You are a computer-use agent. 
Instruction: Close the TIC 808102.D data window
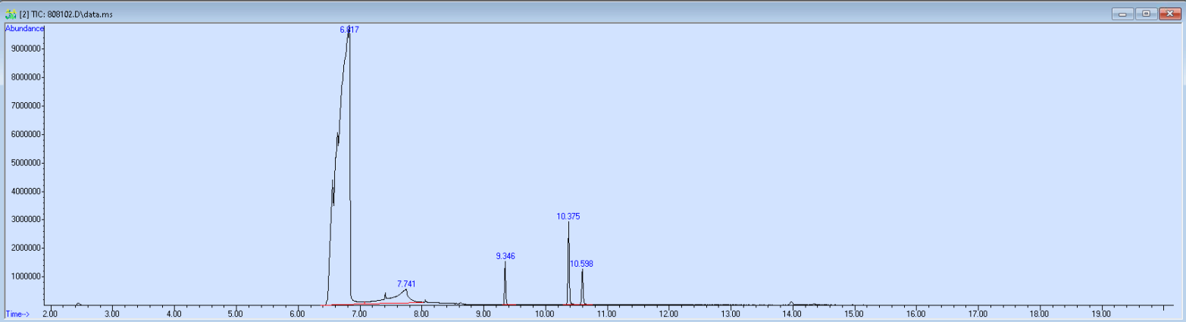click(x=1169, y=14)
